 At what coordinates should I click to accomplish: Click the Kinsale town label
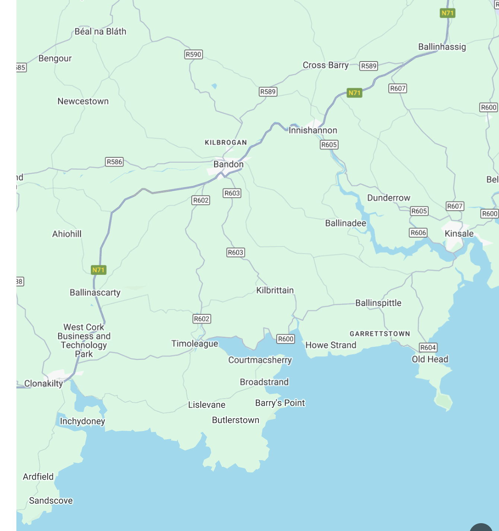point(459,233)
